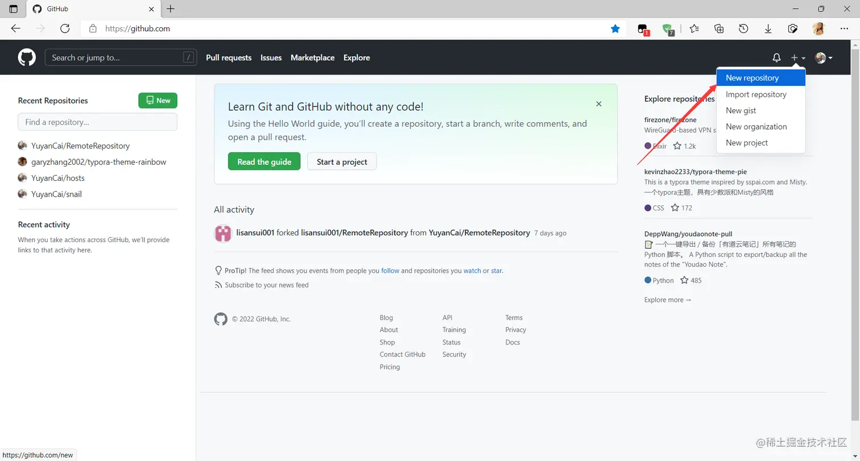860x461 pixels.
Task: Click the browser Back arrow button
Action: (15, 28)
